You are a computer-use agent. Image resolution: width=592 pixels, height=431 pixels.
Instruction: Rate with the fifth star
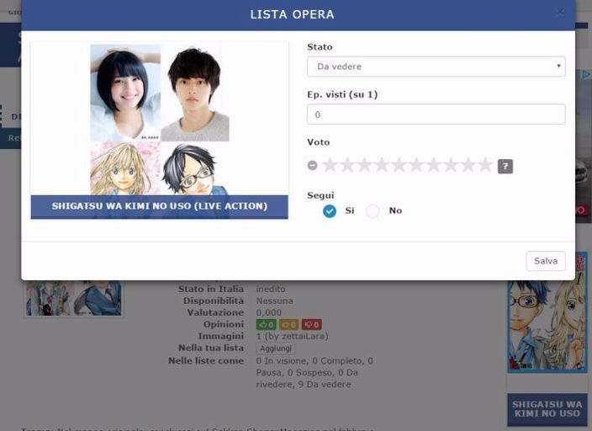399,165
